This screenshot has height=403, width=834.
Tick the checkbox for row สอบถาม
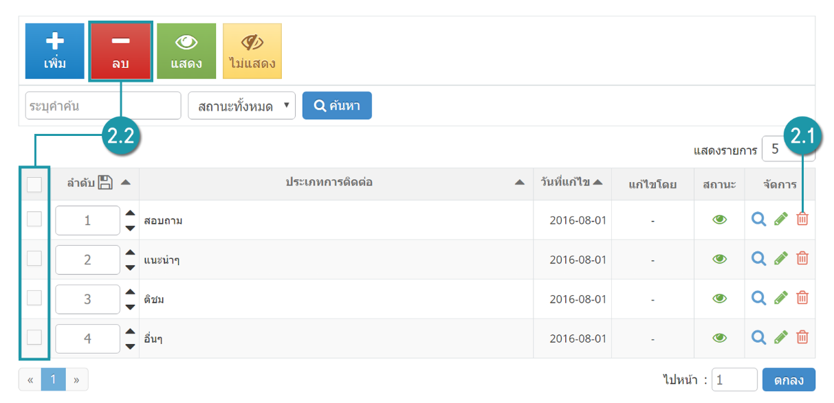pos(34,219)
